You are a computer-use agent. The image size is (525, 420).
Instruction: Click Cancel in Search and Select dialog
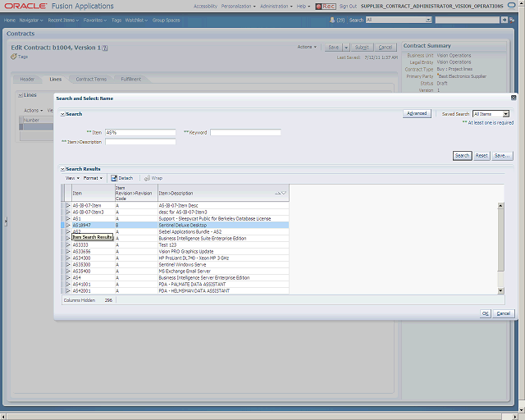503,313
